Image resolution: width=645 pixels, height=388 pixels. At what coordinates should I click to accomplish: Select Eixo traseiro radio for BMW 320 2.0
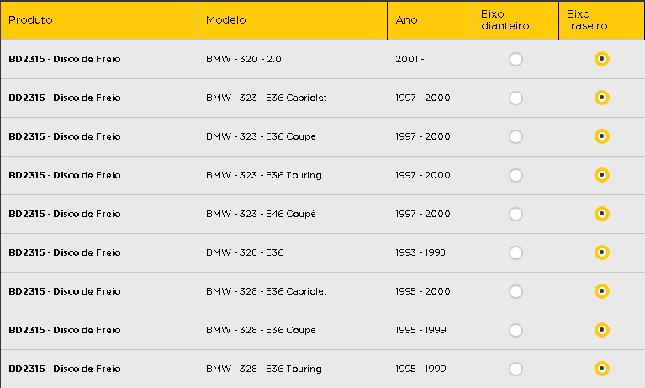click(602, 59)
